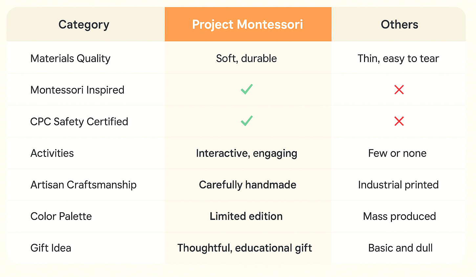Select the Color Palette row label
The height and width of the screenshot is (277, 476).
(61, 216)
